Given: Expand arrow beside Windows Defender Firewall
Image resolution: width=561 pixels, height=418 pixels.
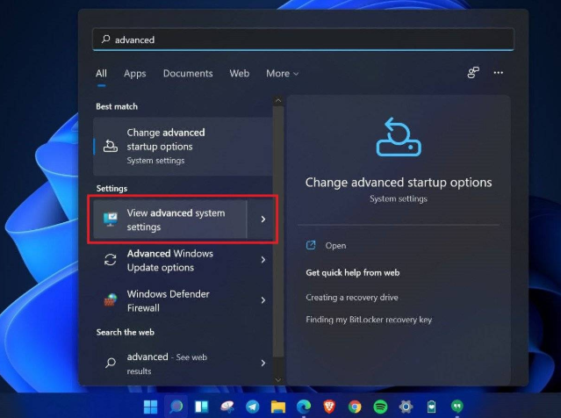Looking at the screenshot, I should 263,300.
